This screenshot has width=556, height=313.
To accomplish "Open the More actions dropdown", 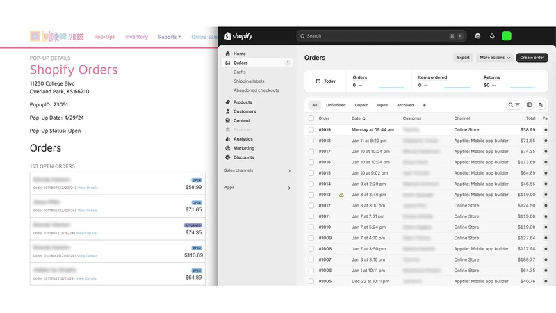I will click(x=495, y=58).
